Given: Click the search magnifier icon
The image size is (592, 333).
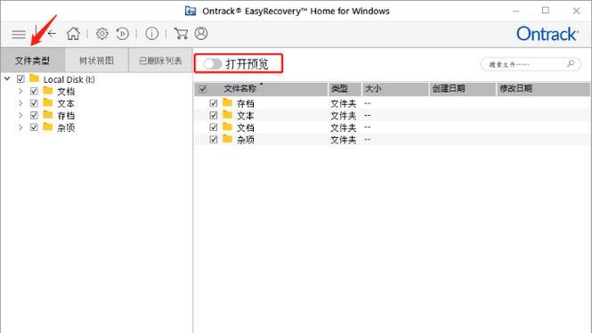Looking at the screenshot, I should coord(571,64).
